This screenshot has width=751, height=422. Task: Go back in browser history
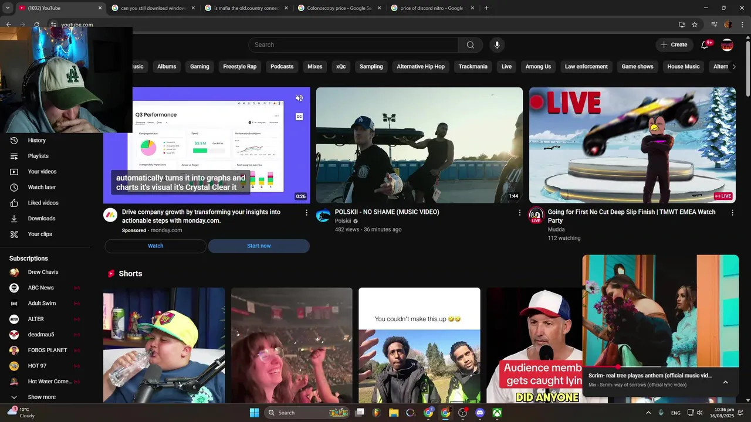coord(8,25)
